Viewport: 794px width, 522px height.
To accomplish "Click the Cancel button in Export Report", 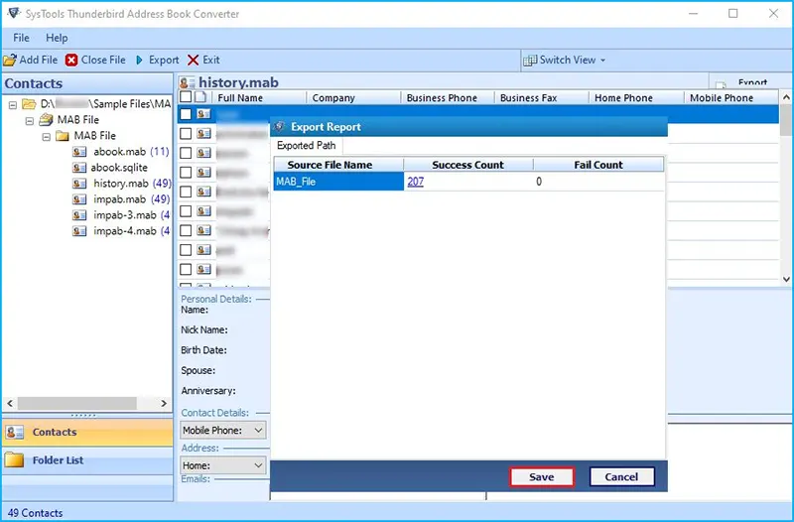I will pyautogui.click(x=621, y=476).
